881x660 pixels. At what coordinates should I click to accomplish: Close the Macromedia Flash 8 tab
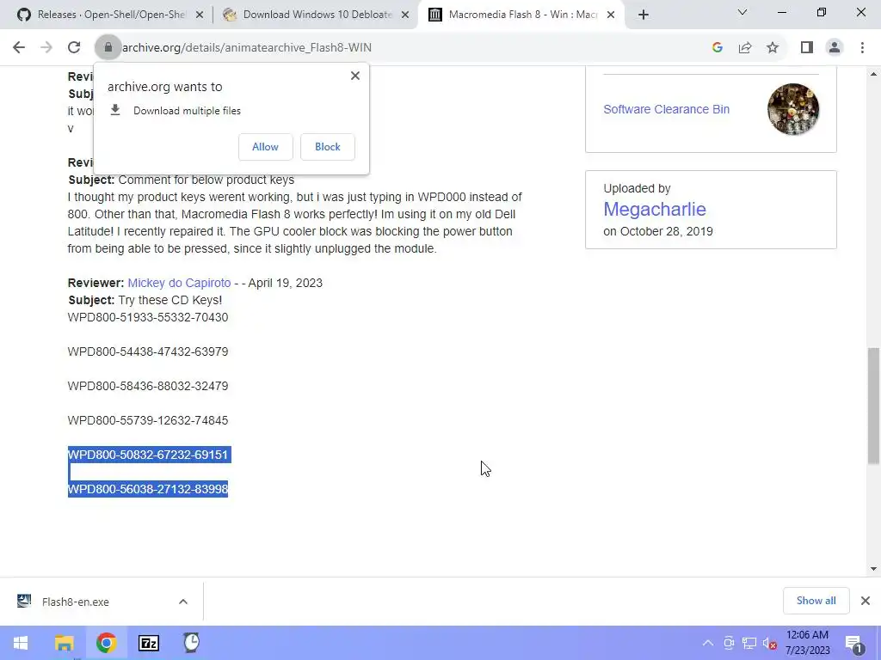point(611,15)
